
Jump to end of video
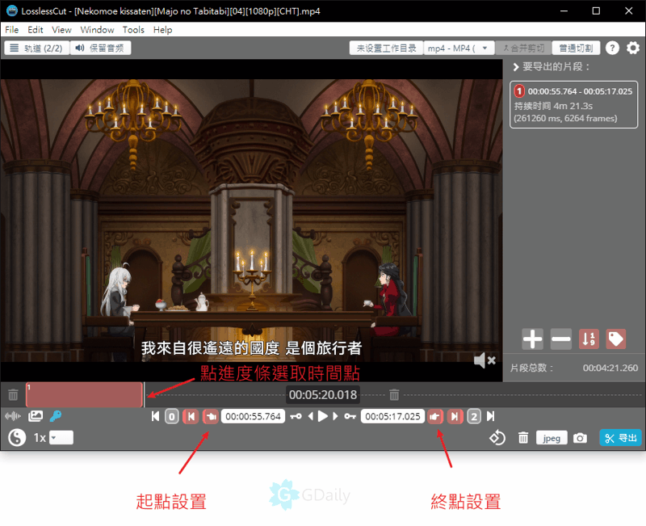[490, 416]
